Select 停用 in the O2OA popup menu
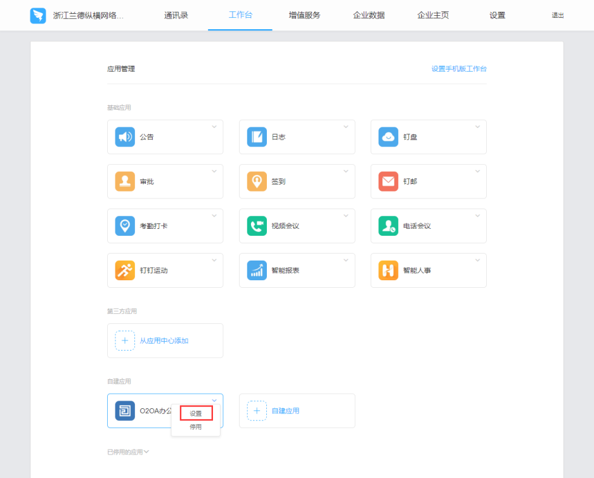The height and width of the screenshot is (478, 594). [x=196, y=427]
